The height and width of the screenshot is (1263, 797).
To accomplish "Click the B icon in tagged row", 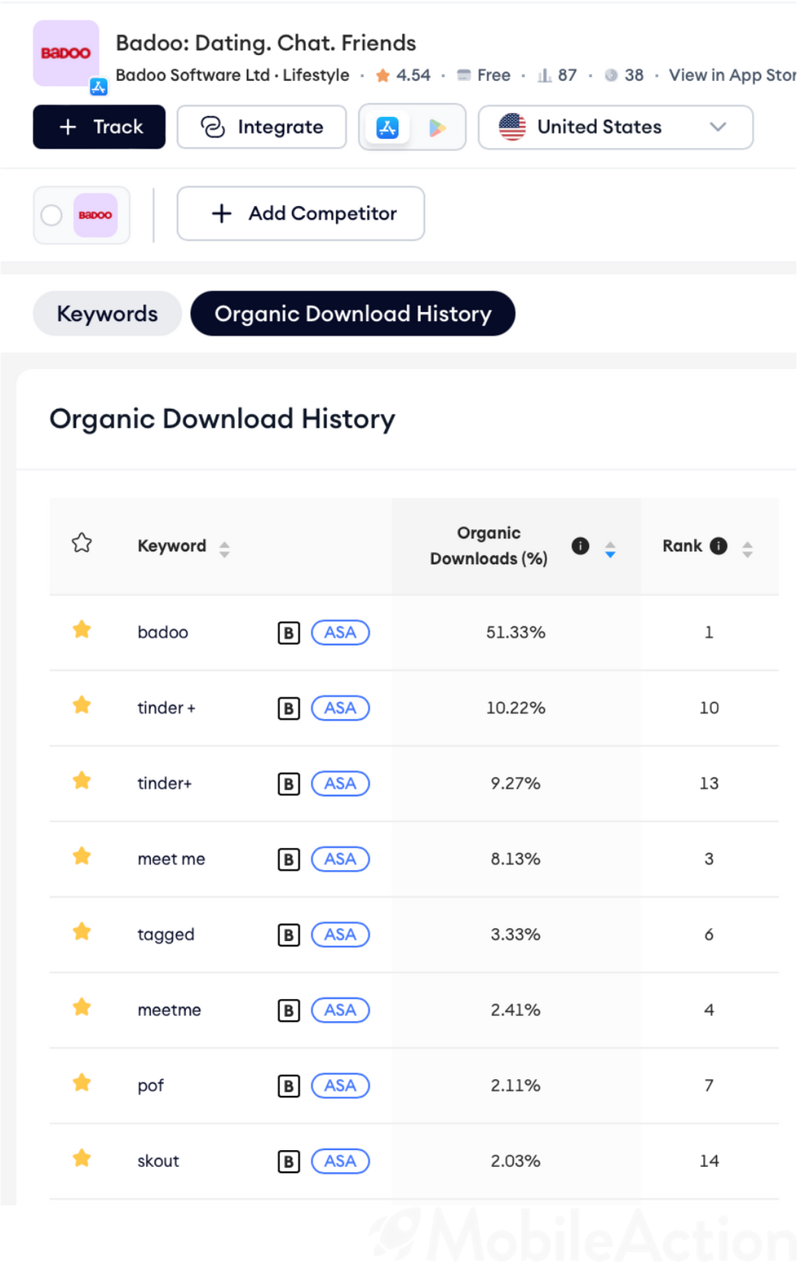I will click(x=288, y=935).
